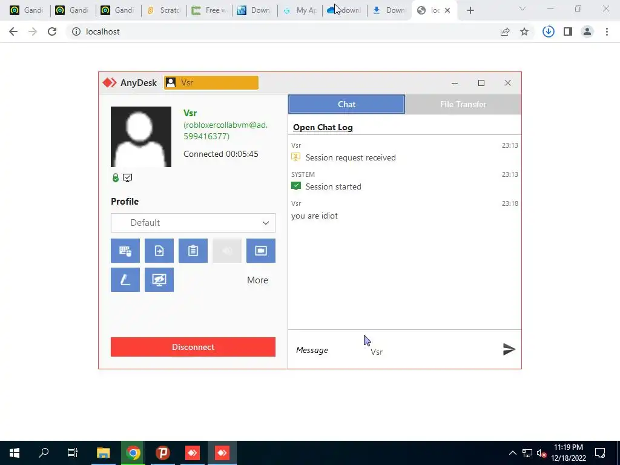Click the Vsr session tab in AnyDesk title bar
This screenshot has height=465, width=620.
click(211, 82)
